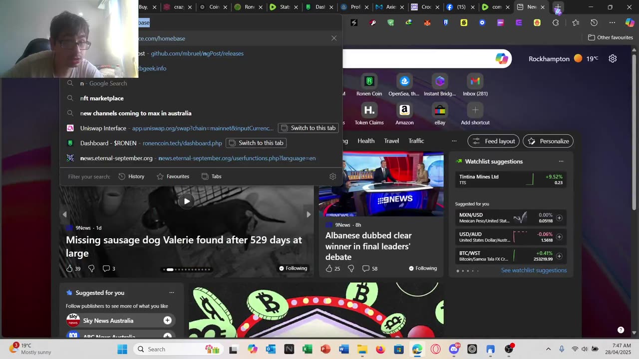The height and width of the screenshot is (359, 639).
Task: Open the search filter settings gear
Action: tap(333, 177)
